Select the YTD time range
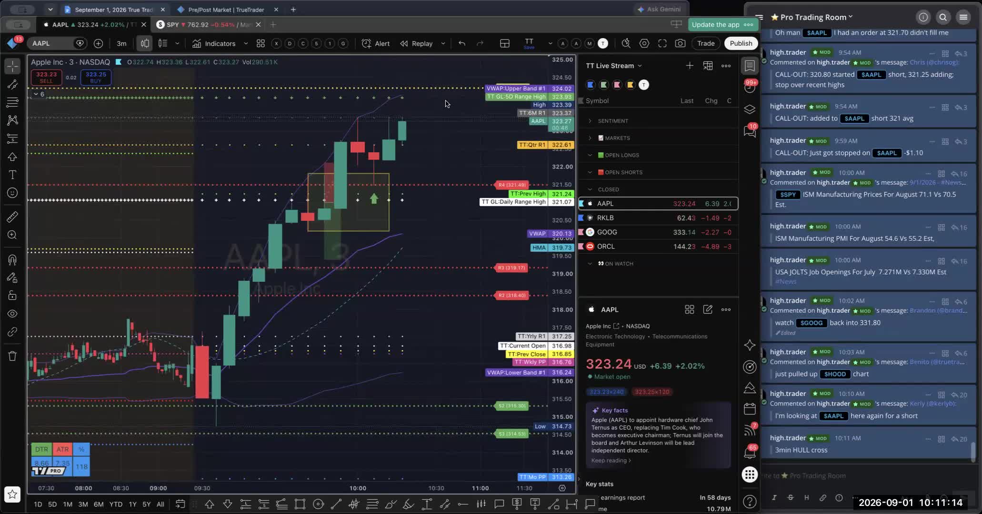 tap(116, 504)
